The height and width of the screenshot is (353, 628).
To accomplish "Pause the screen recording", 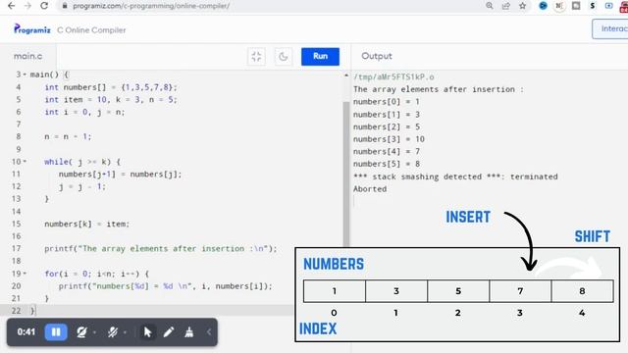I will 56,331.
